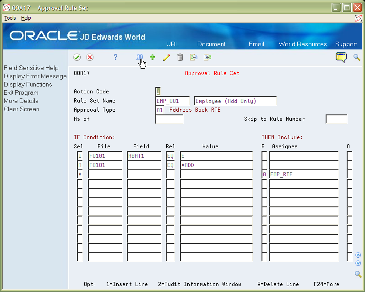Click the Inquire info icon in the toolbar
This screenshot has width=365, height=292.
point(140,57)
